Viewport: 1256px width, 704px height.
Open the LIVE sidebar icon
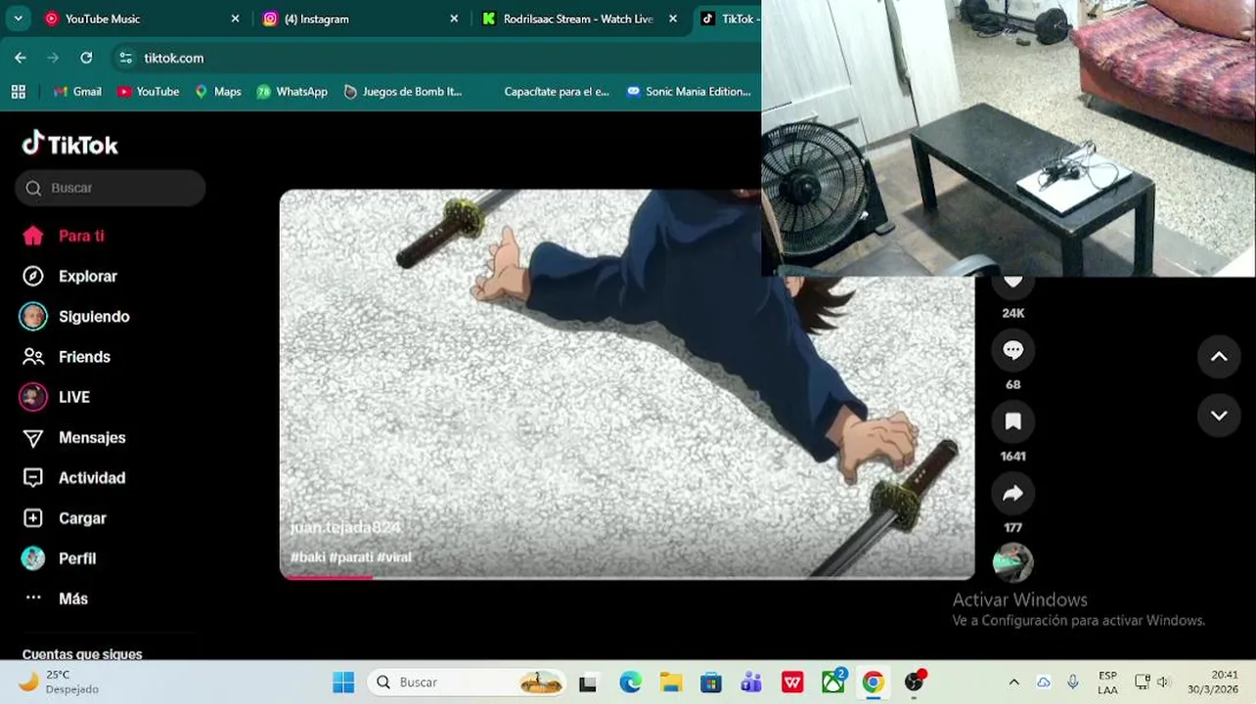tap(33, 397)
